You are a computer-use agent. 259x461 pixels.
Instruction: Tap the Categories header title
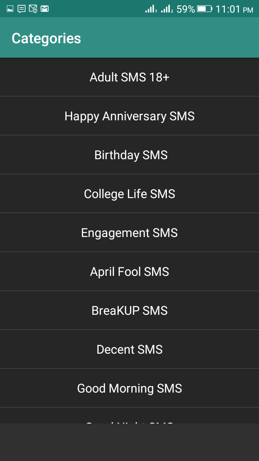pyautogui.click(x=46, y=39)
